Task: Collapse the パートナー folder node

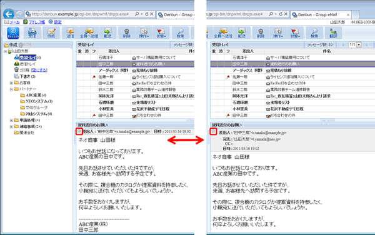Action: coord(11,89)
